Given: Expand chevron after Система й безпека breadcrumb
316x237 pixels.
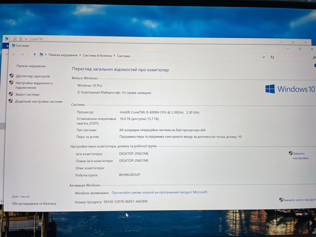Looking at the screenshot, I should pyautogui.click(x=114, y=56).
